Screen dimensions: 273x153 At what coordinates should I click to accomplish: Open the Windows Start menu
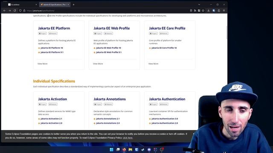click(x=111, y=150)
